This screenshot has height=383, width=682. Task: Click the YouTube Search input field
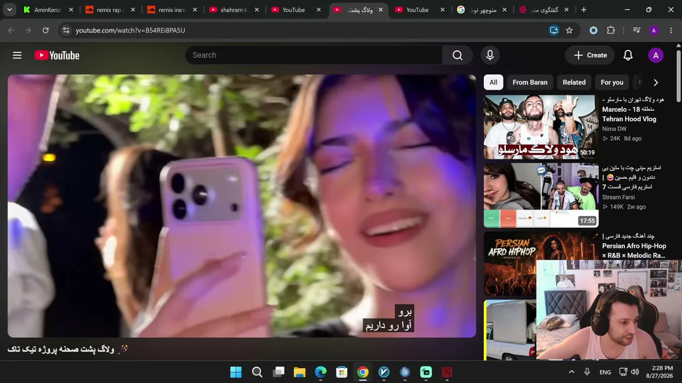coord(314,55)
